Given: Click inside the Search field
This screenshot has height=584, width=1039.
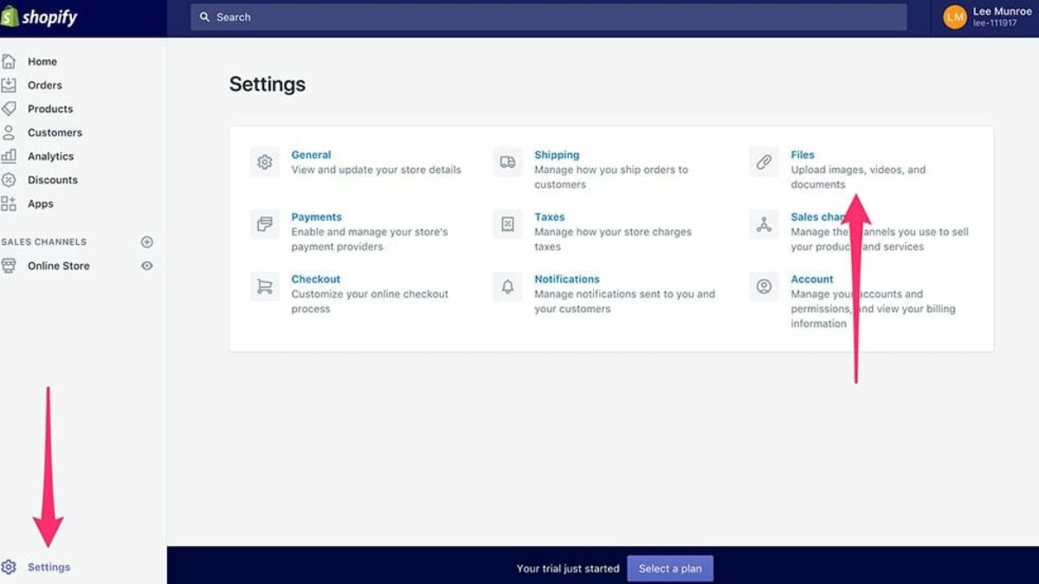Looking at the screenshot, I should [x=548, y=17].
